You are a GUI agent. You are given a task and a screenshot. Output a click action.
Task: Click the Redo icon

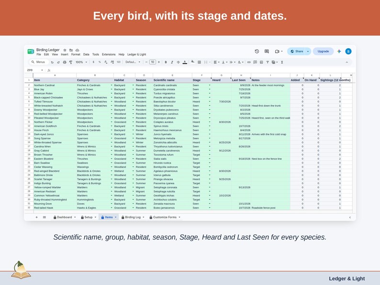(x=58, y=62)
